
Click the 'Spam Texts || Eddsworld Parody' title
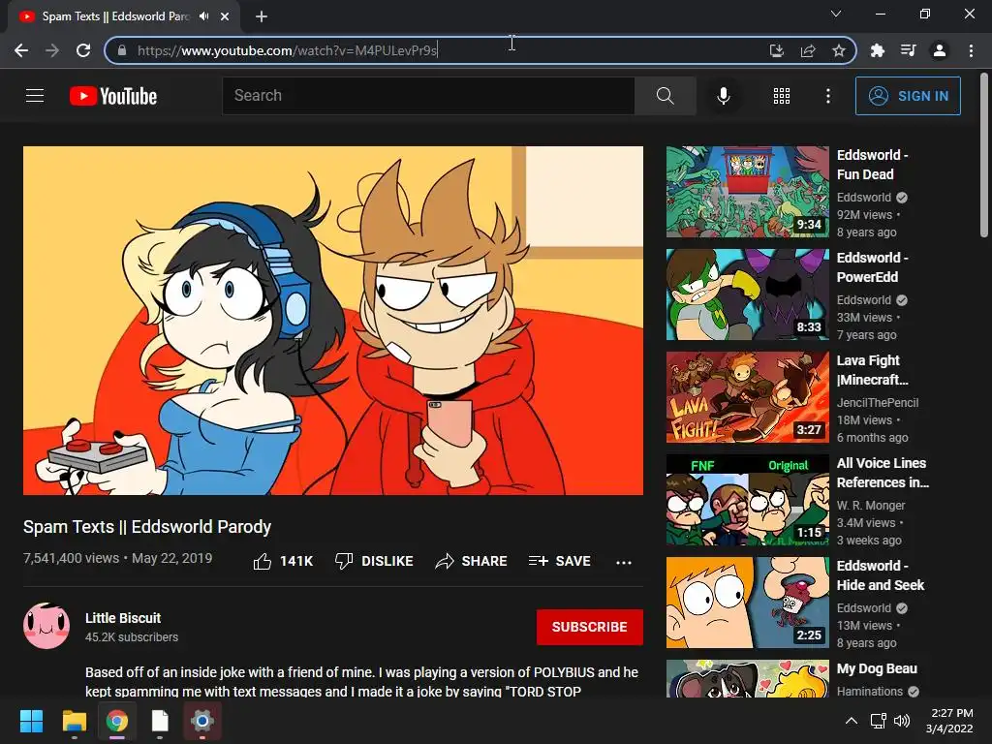147,526
